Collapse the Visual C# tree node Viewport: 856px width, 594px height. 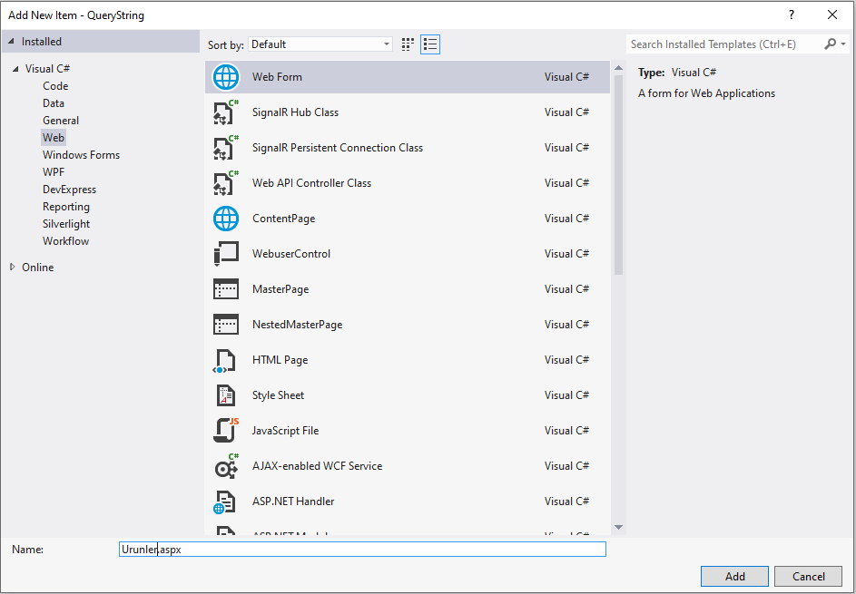[x=15, y=69]
